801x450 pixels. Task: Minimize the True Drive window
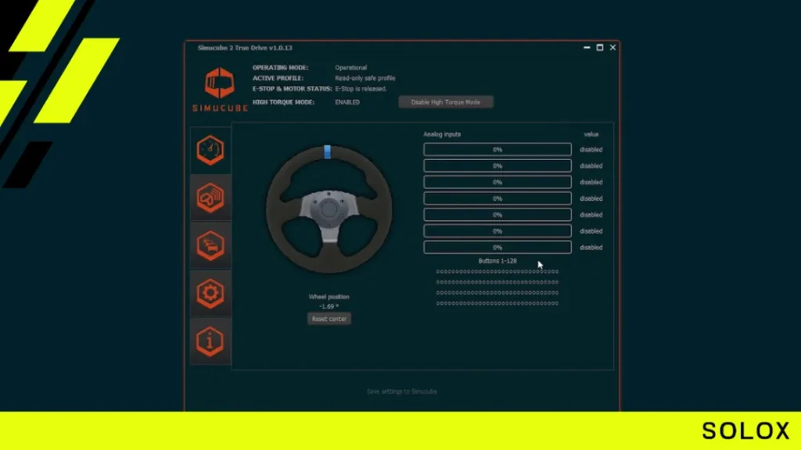pos(587,48)
